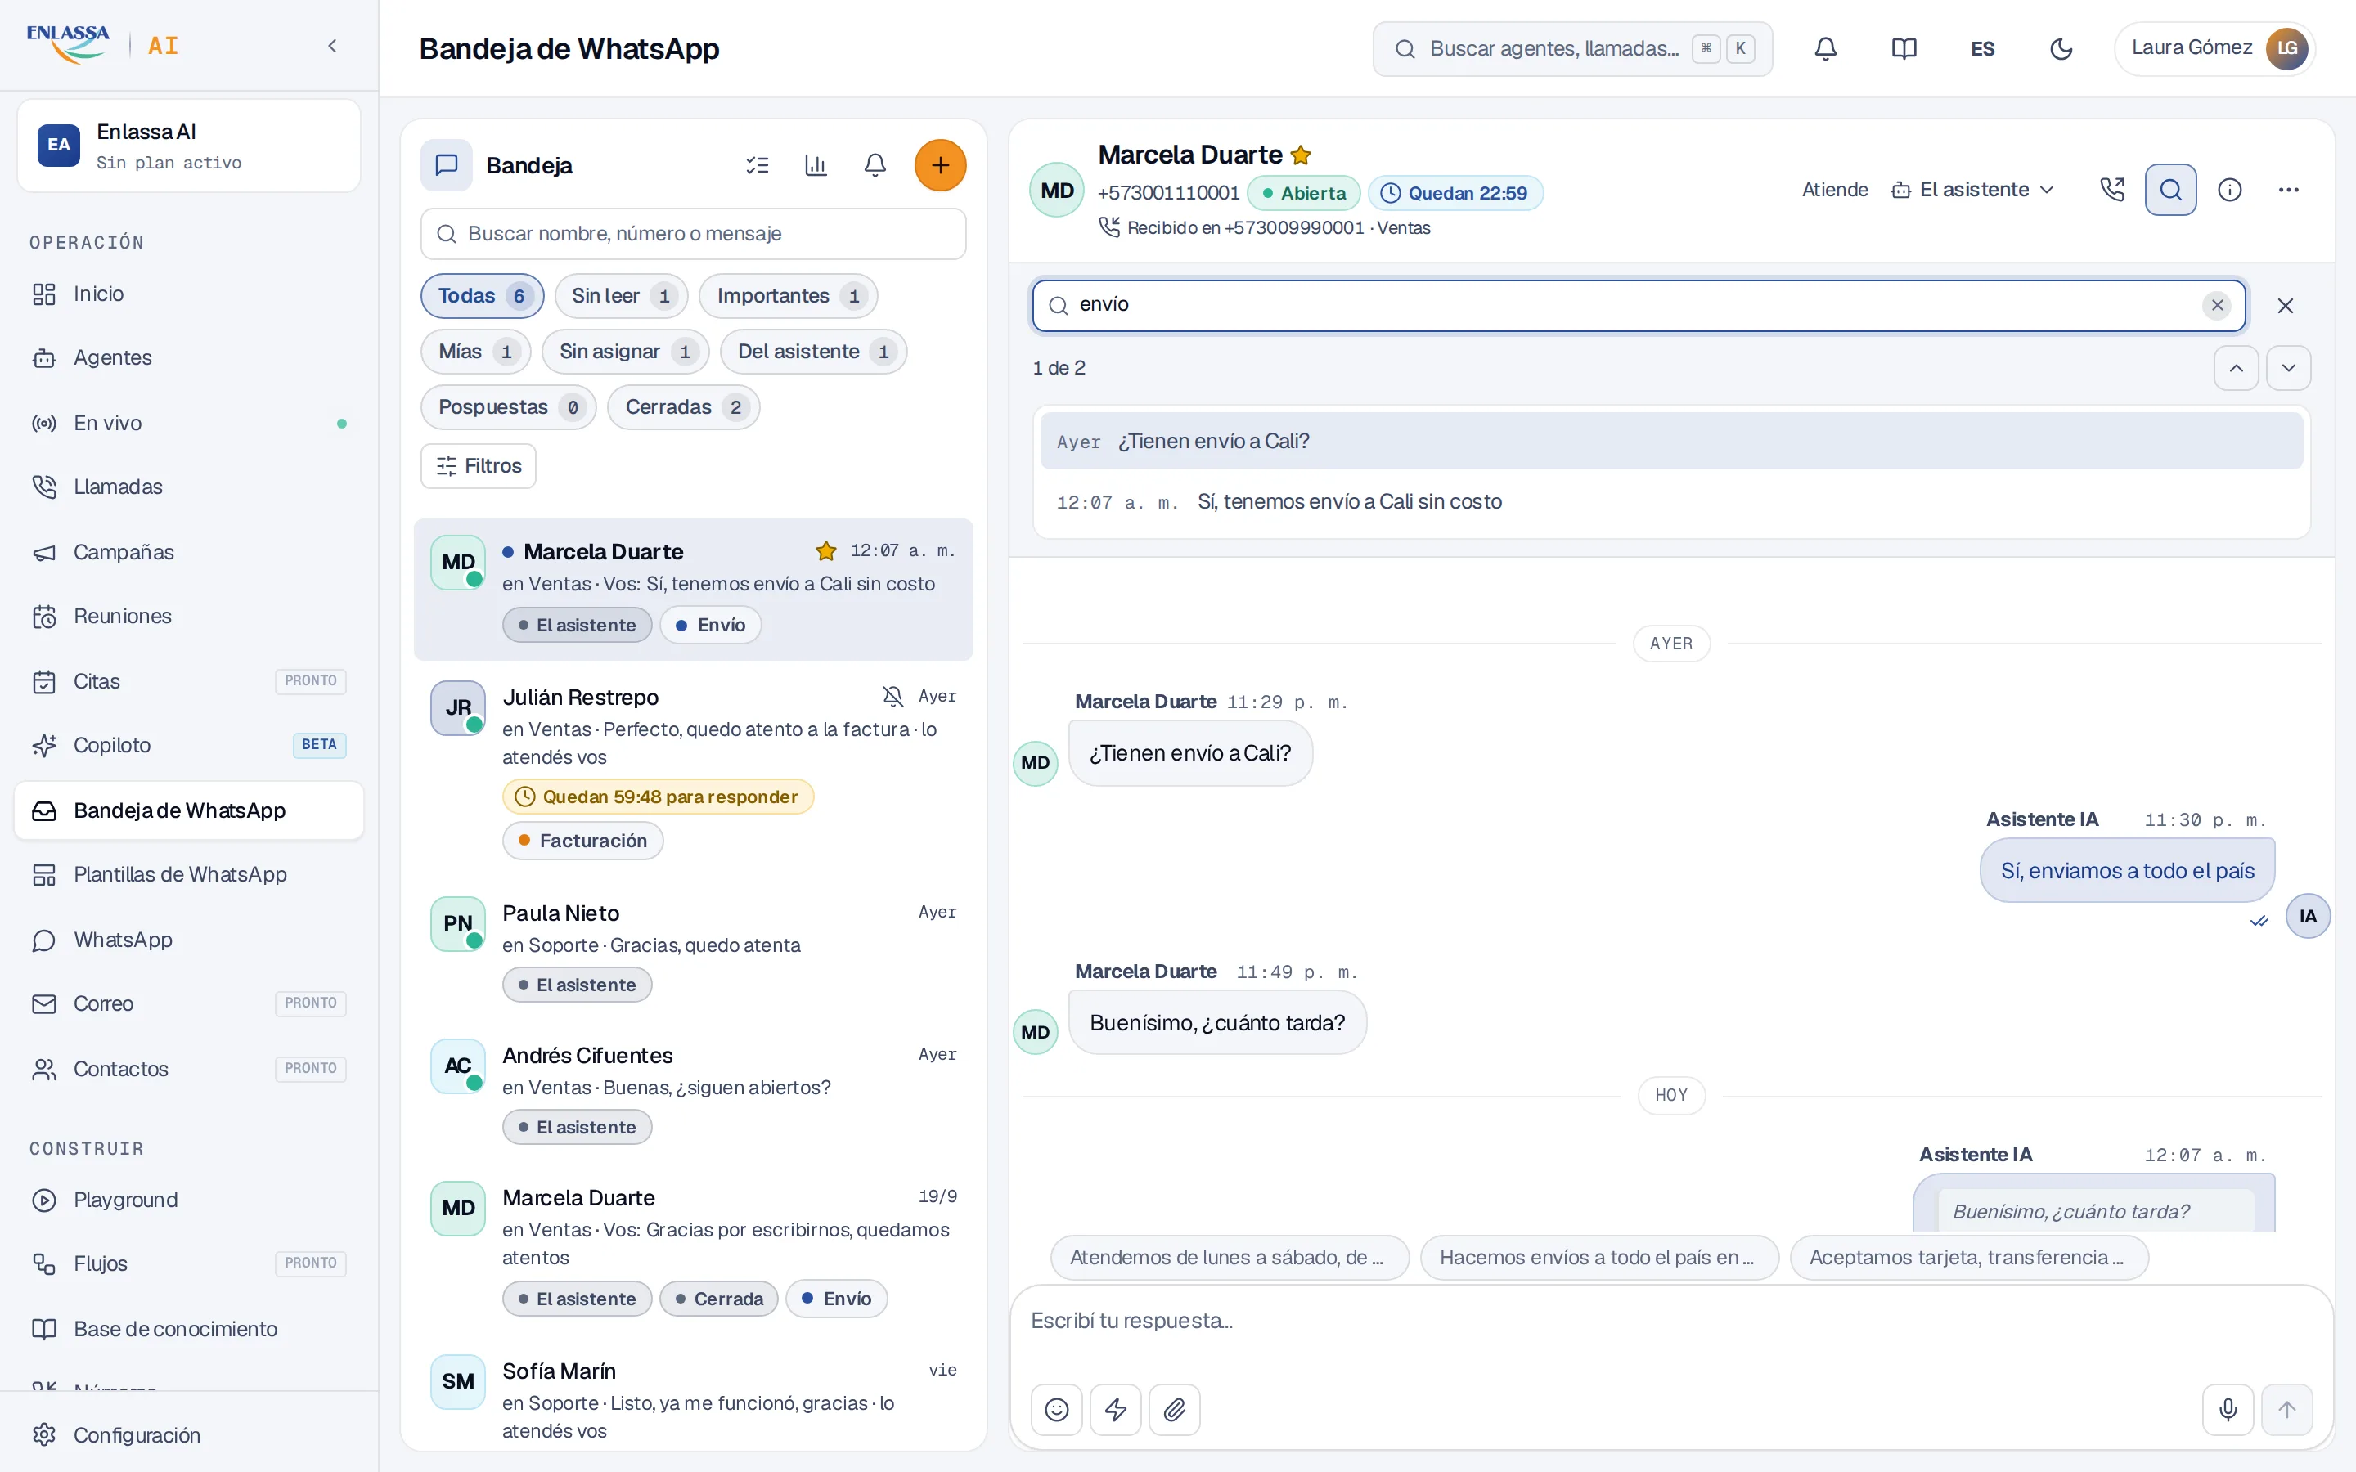Insert 'Hacemos envíos a todo el país' suggestion

pos(1598,1257)
